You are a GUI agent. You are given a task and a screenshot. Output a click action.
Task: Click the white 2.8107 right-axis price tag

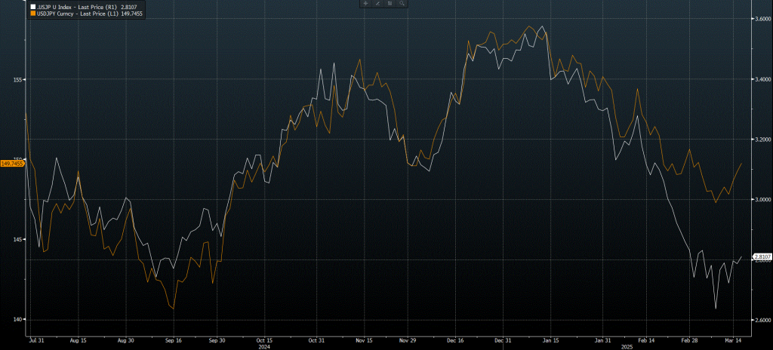pos(761,257)
